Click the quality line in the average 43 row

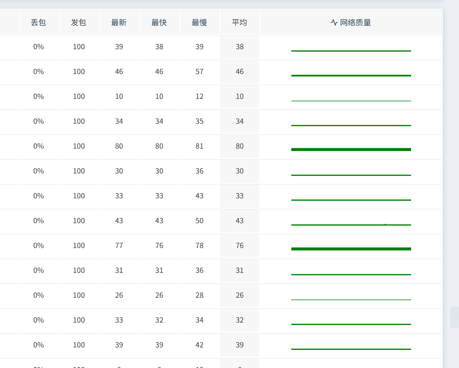pos(351,225)
